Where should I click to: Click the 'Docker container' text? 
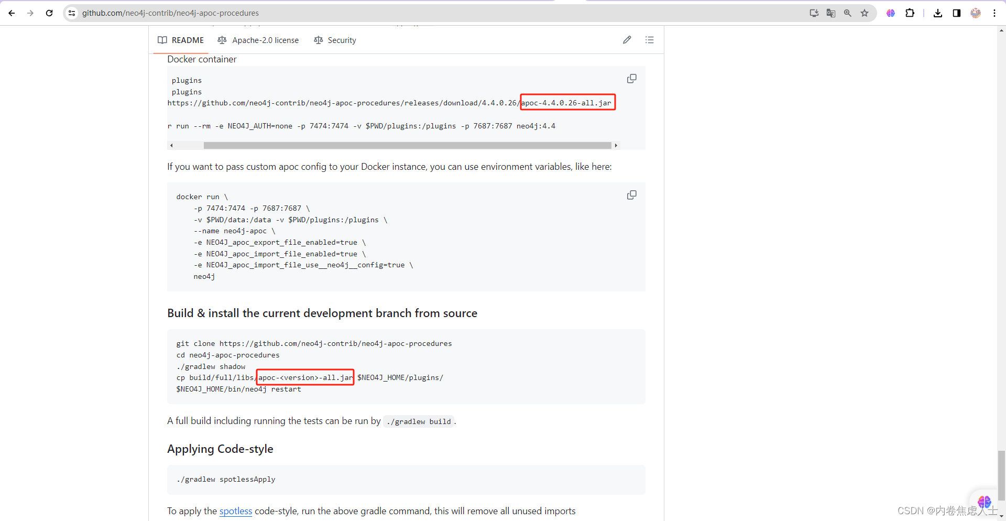click(202, 59)
